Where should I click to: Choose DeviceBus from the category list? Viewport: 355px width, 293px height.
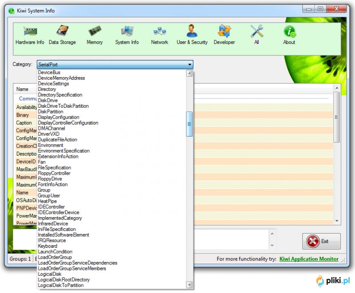pyautogui.click(x=112, y=72)
